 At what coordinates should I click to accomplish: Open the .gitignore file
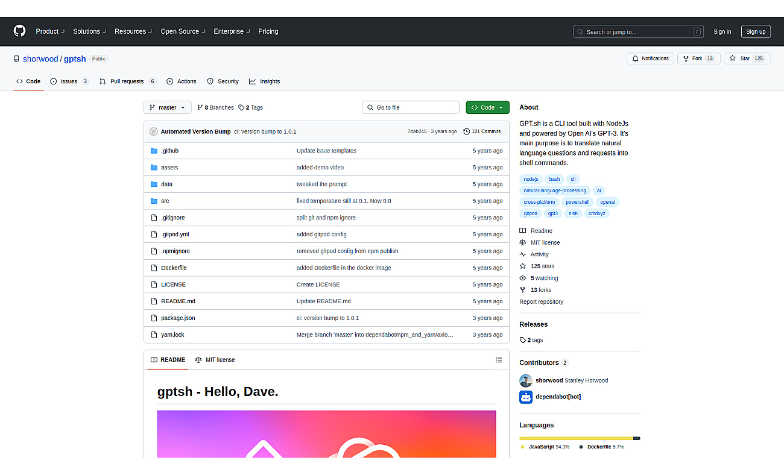[173, 218]
